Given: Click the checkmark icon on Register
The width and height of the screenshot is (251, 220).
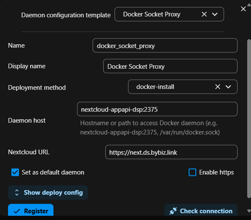Looking at the screenshot, I should click(17, 211).
